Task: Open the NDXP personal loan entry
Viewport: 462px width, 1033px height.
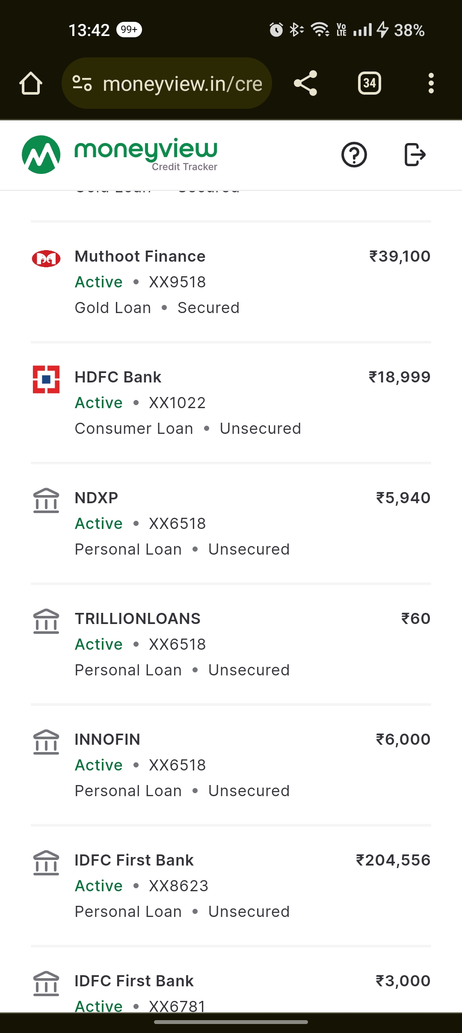Action: coord(231,523)
